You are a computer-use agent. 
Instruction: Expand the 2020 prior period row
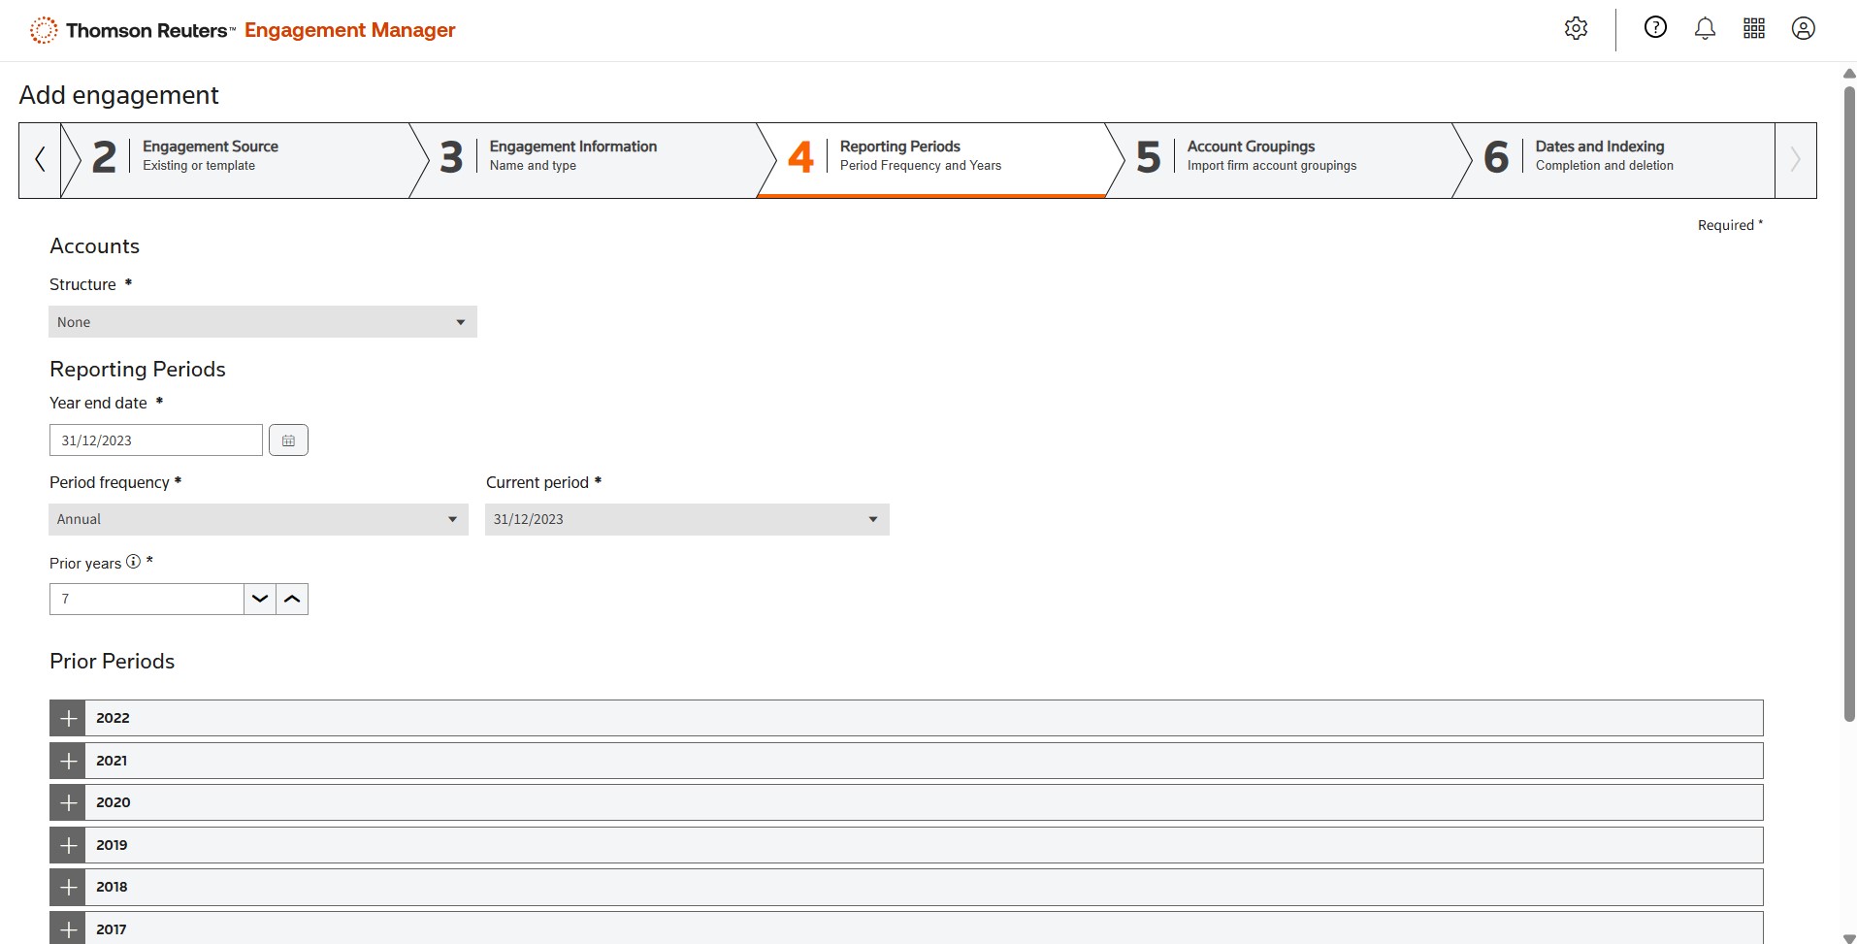pyautogui.click(x=68, y=802)
